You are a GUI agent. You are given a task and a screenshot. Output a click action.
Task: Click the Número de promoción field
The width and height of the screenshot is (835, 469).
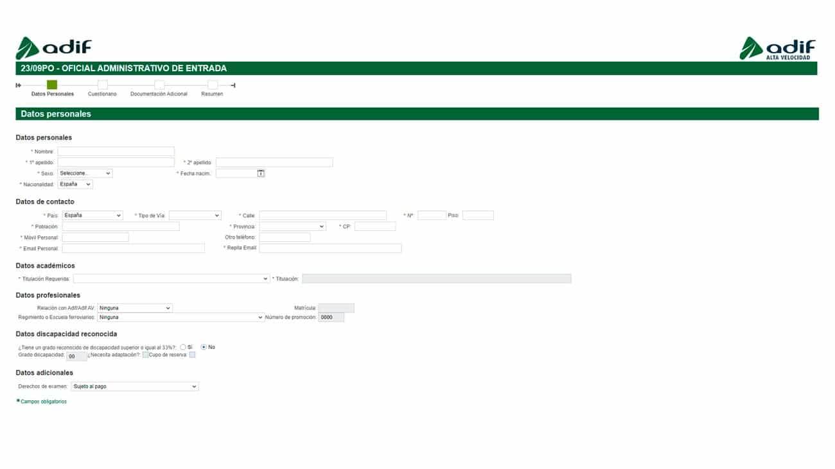331,317
